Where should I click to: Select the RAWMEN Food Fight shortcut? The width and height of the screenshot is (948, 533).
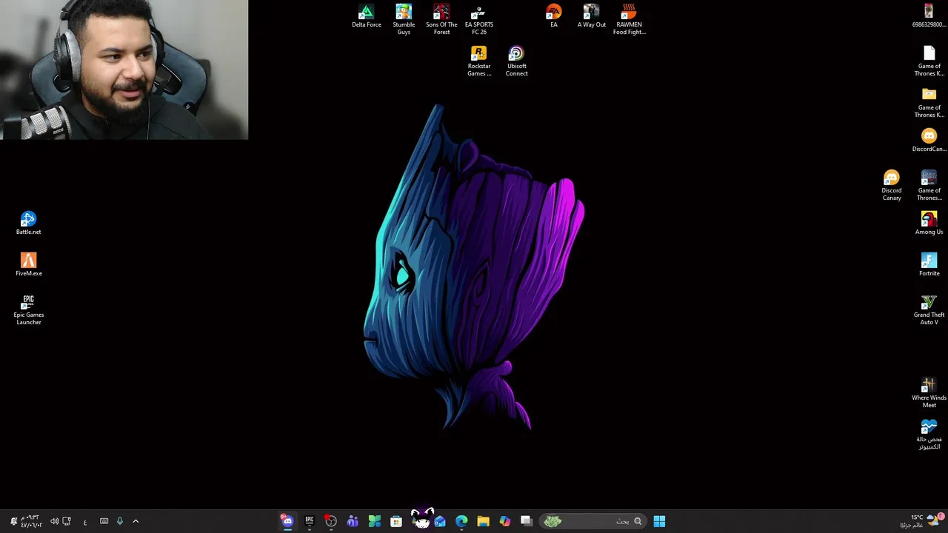click(629, 19)
